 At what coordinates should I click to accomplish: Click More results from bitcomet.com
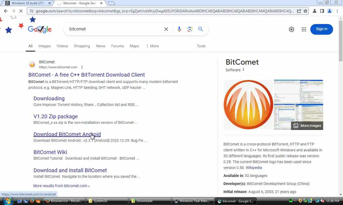point(61,186)
